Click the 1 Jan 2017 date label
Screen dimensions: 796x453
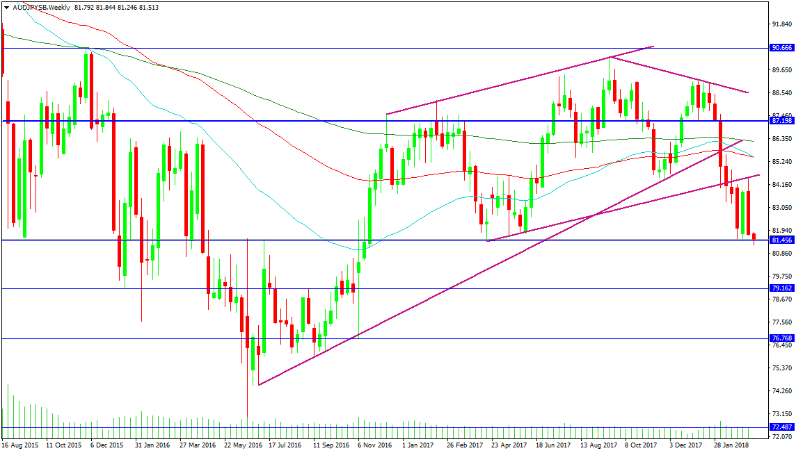pyautogui.click(x=418, y=446)
